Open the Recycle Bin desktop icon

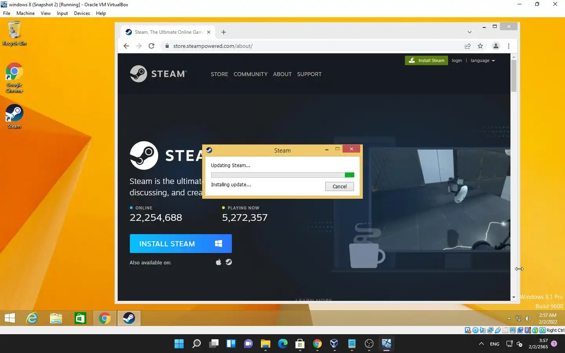15,34
